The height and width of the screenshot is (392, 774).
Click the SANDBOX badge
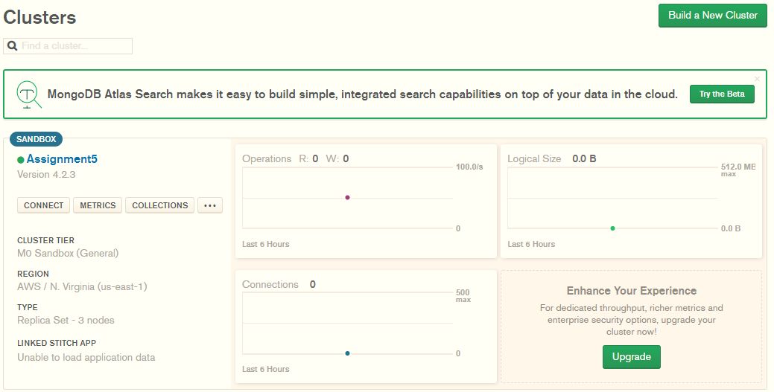[x=36, y=139]
